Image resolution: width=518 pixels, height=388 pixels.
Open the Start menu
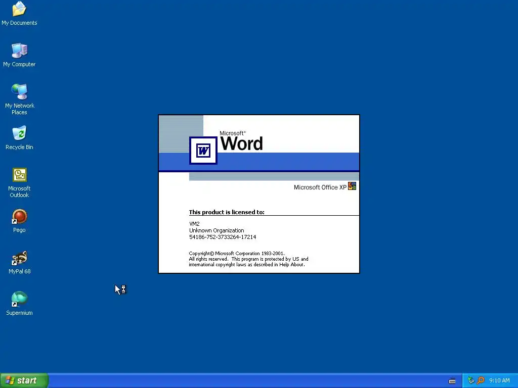coord(24,380)
